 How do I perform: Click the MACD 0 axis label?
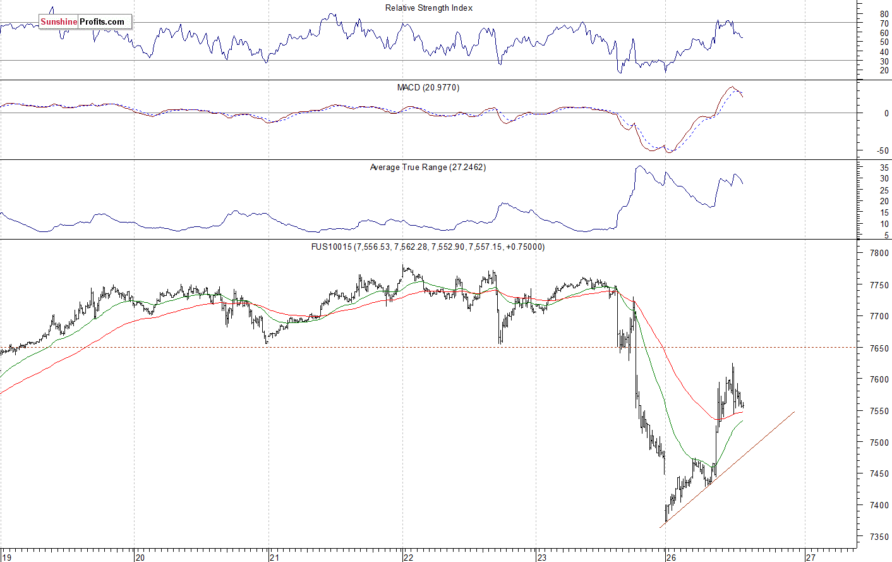pyautogui.click(x=887, y=114)
